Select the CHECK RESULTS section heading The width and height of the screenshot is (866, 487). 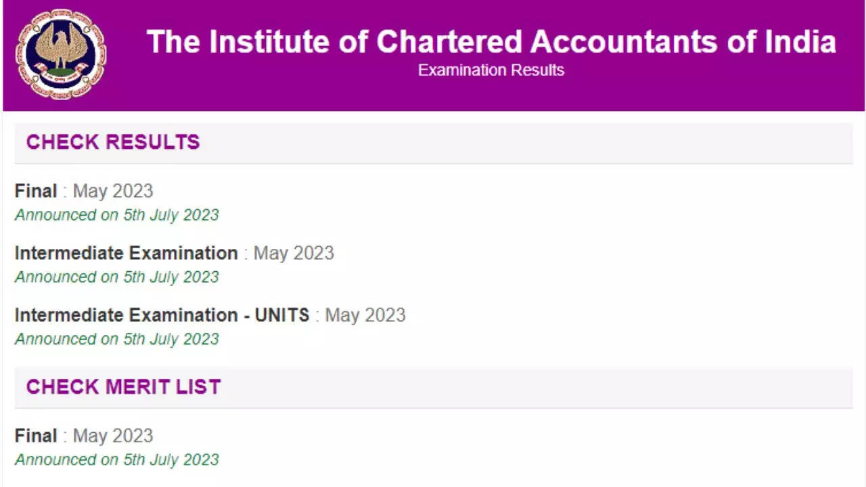coord(113,142)
